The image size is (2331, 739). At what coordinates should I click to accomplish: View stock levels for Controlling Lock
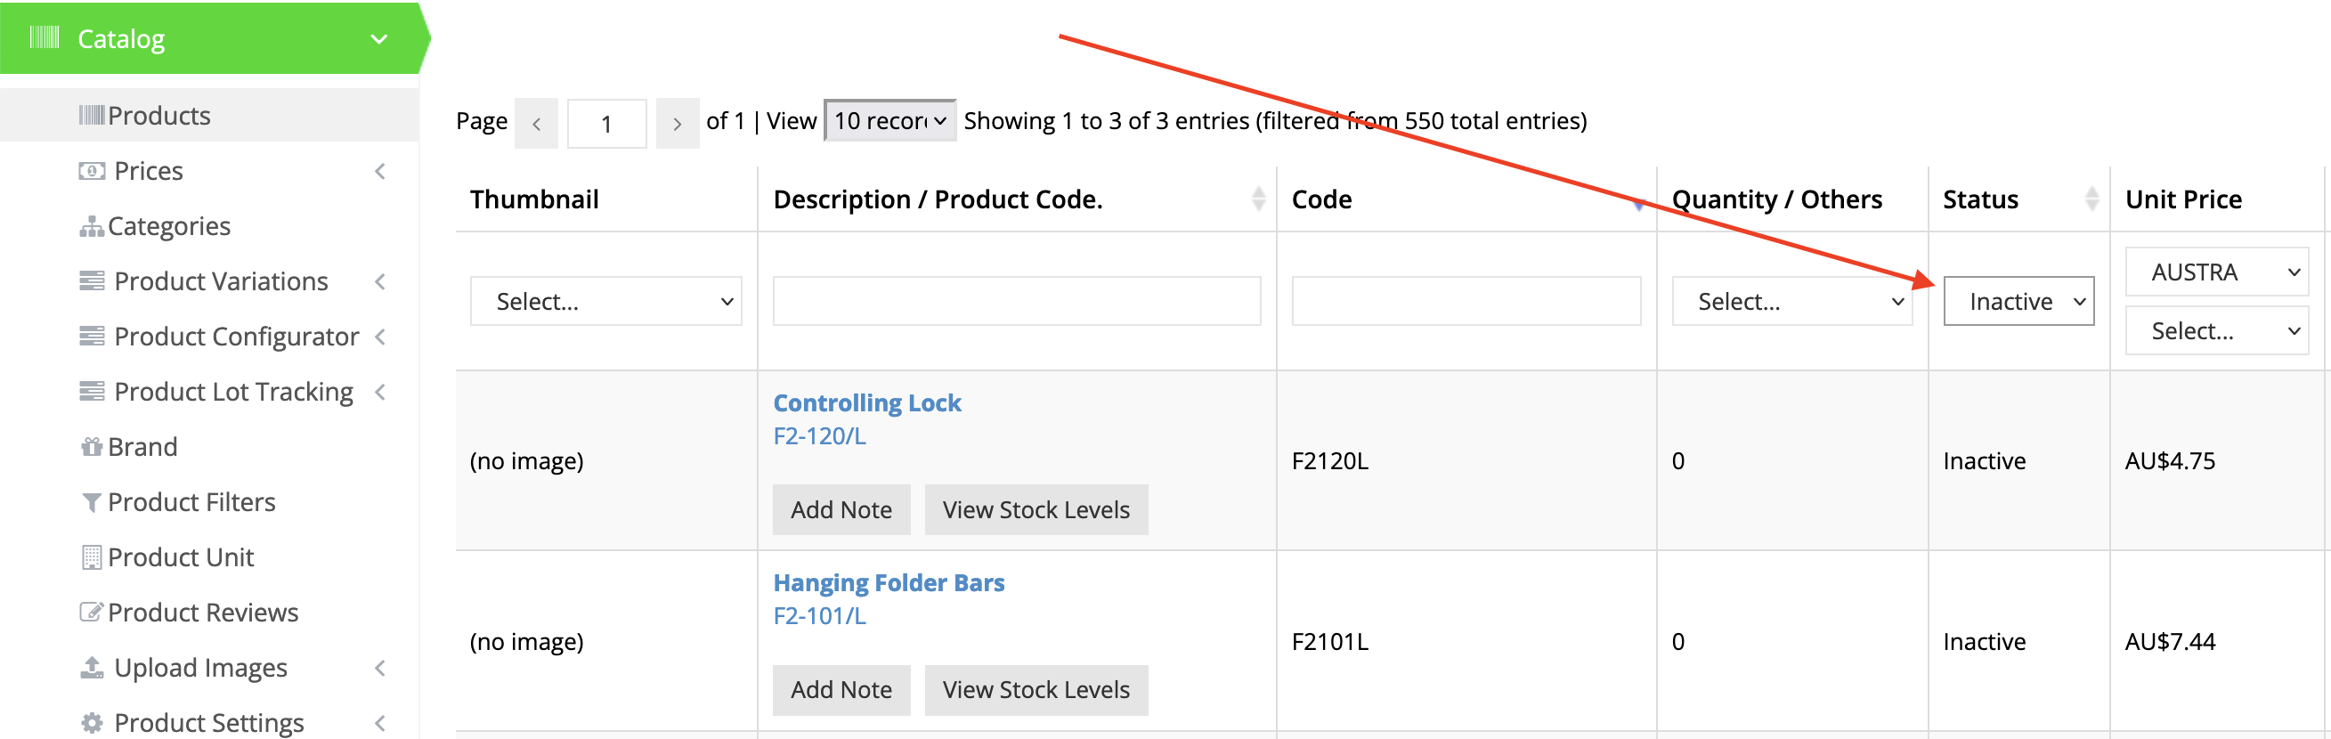pos(1036,511)
